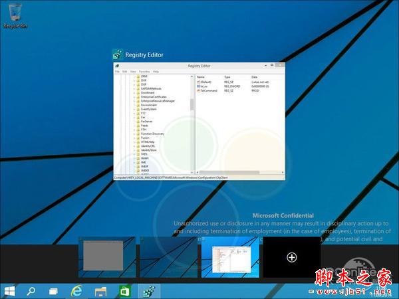Switch to the second empty desktop thumbnail
399x299 pixels.
tap(168, 256)
